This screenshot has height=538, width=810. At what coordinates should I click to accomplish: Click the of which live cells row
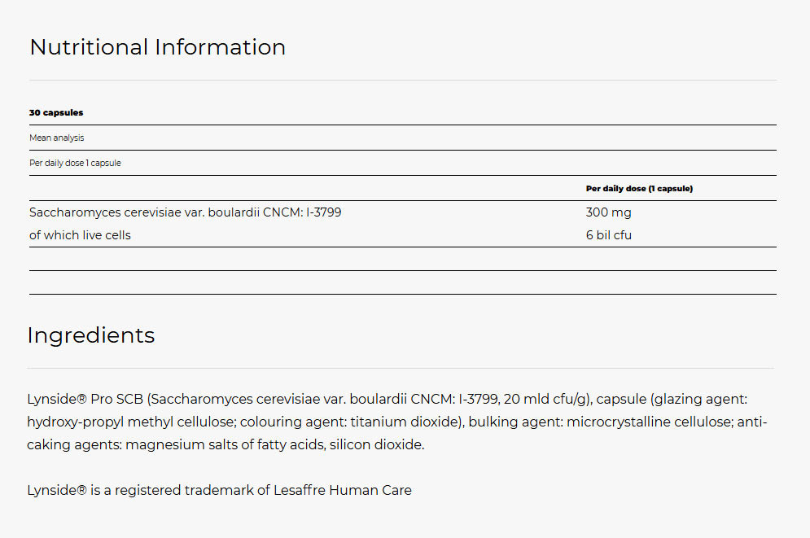(403, 235)
